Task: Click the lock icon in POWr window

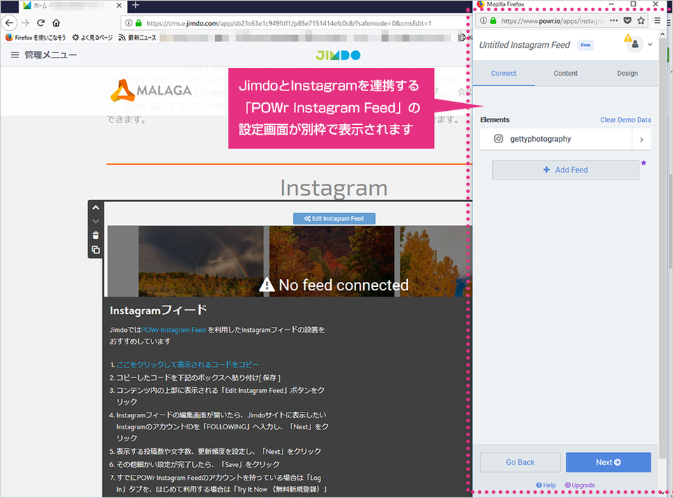Action: coord(493,20)
